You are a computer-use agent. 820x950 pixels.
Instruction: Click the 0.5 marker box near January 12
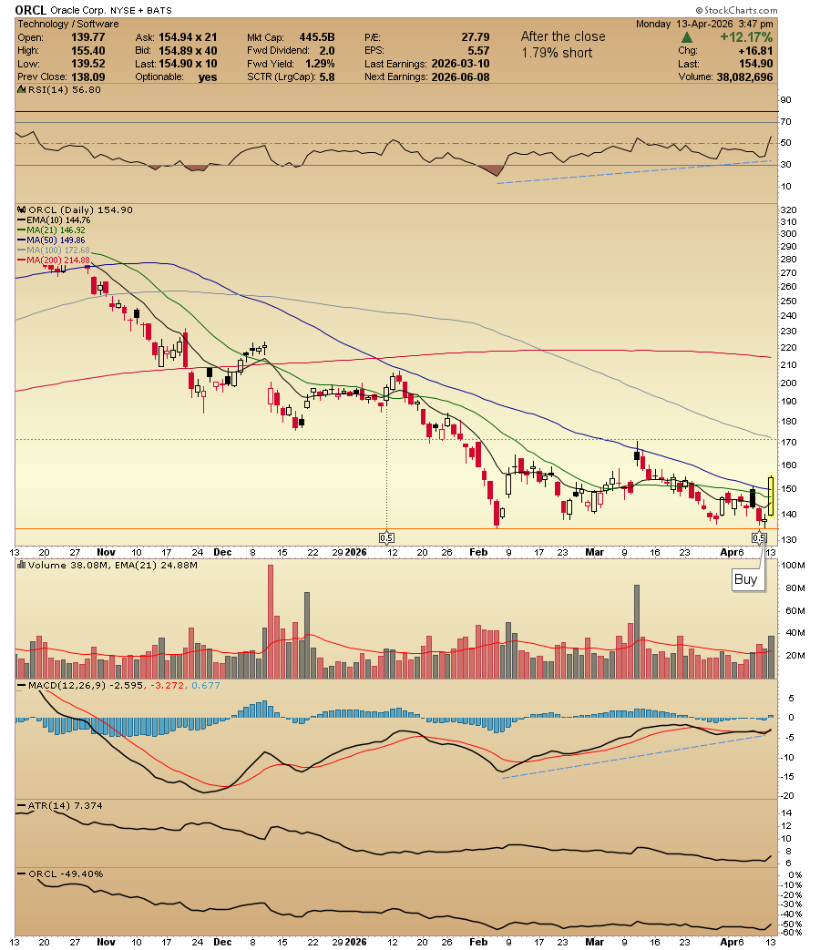coord(386,537)
